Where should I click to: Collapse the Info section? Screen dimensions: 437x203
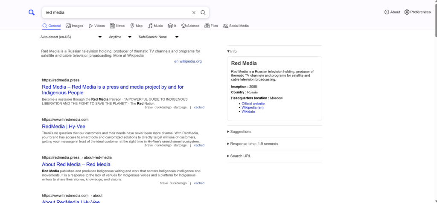click(x=232, y=52)
